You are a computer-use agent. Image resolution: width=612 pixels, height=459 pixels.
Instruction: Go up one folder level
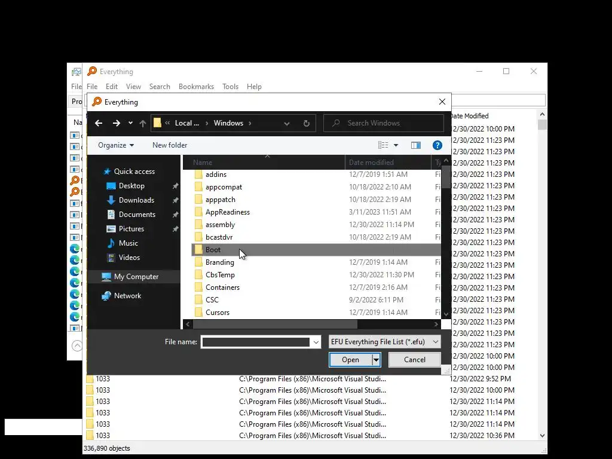coord(142,123)
